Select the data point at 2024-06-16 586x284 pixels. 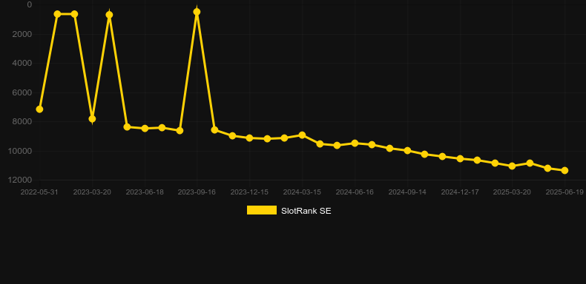click(x=355, y=143)
